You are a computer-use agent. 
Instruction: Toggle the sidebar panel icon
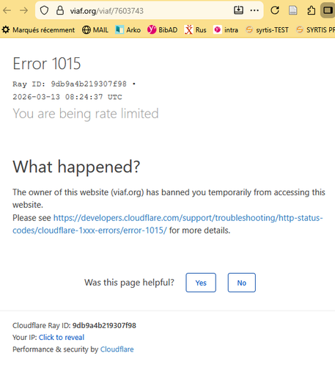click(328, 10)
